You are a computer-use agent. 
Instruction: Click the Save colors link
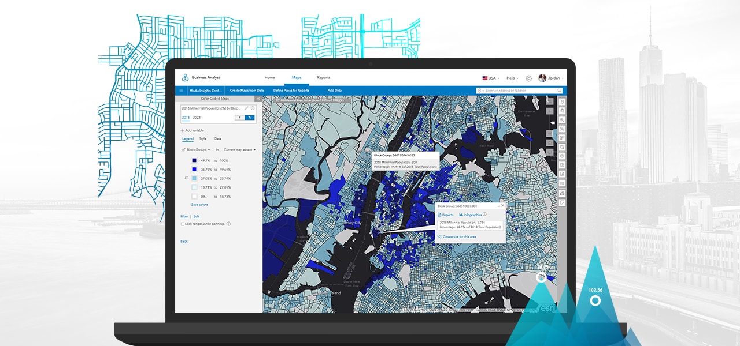pos(199,204)
